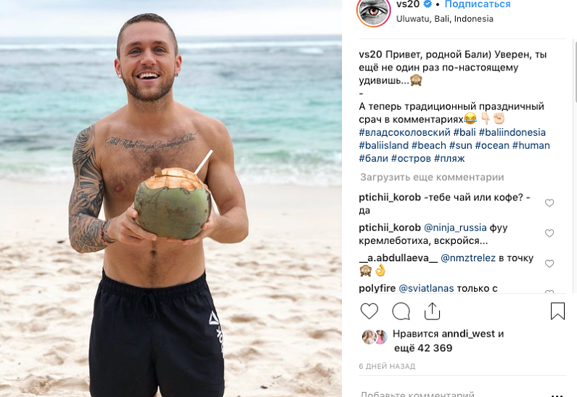Open the #baliindonesia hashtag

pos(512,133)
